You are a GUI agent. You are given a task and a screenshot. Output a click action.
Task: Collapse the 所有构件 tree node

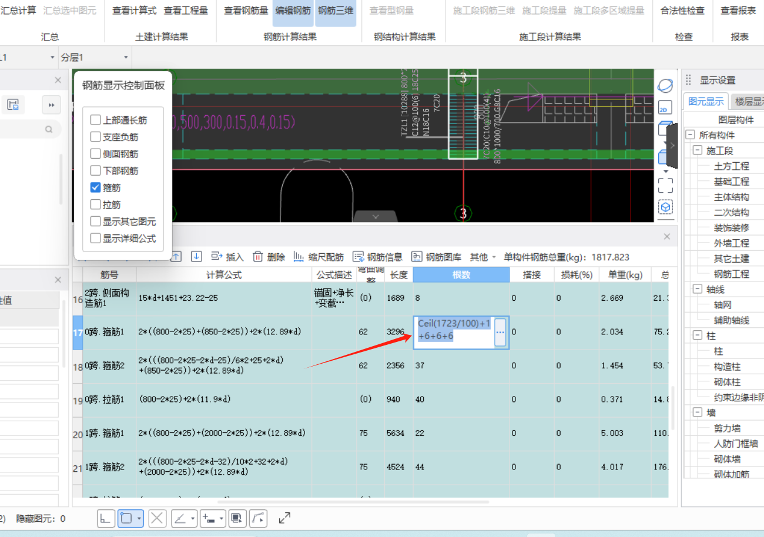pos(691,135)
